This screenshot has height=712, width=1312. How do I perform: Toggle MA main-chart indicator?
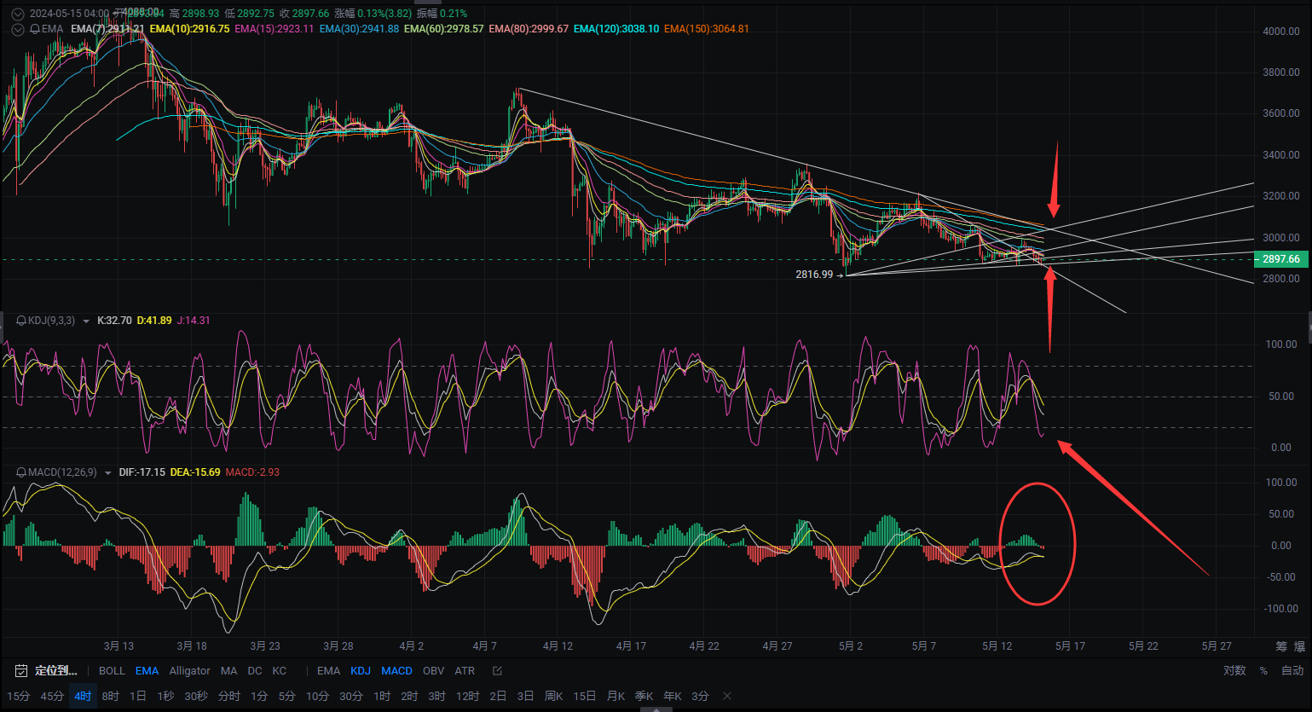coord(228,671)
